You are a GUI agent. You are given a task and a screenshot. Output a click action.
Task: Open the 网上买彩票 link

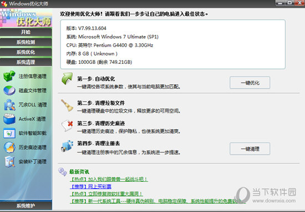point(90,186)
